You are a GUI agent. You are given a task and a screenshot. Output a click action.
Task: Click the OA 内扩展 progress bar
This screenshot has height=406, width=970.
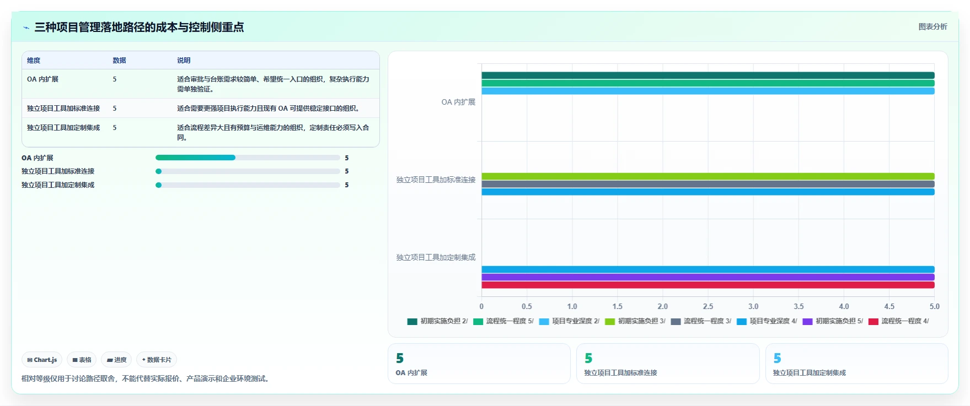point(248,158)
